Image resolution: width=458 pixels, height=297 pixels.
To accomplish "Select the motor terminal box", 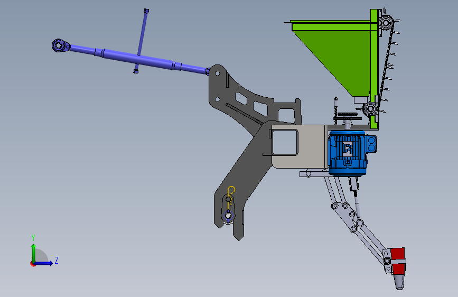I will pos(371,144).
